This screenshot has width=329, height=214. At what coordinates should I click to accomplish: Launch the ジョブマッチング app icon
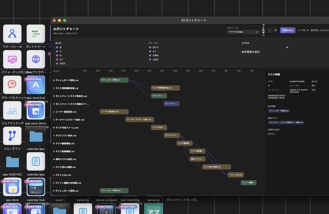tap(12, 110)
